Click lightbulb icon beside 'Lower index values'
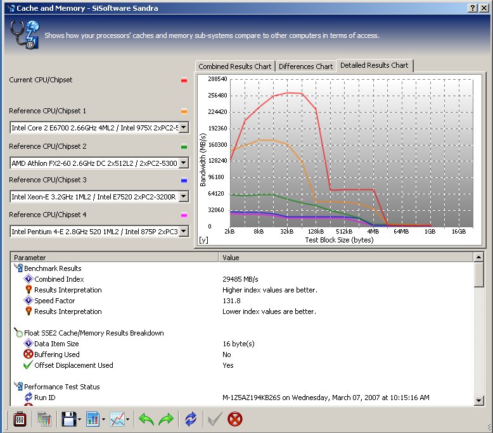493x433 pixels. point(29,311)
